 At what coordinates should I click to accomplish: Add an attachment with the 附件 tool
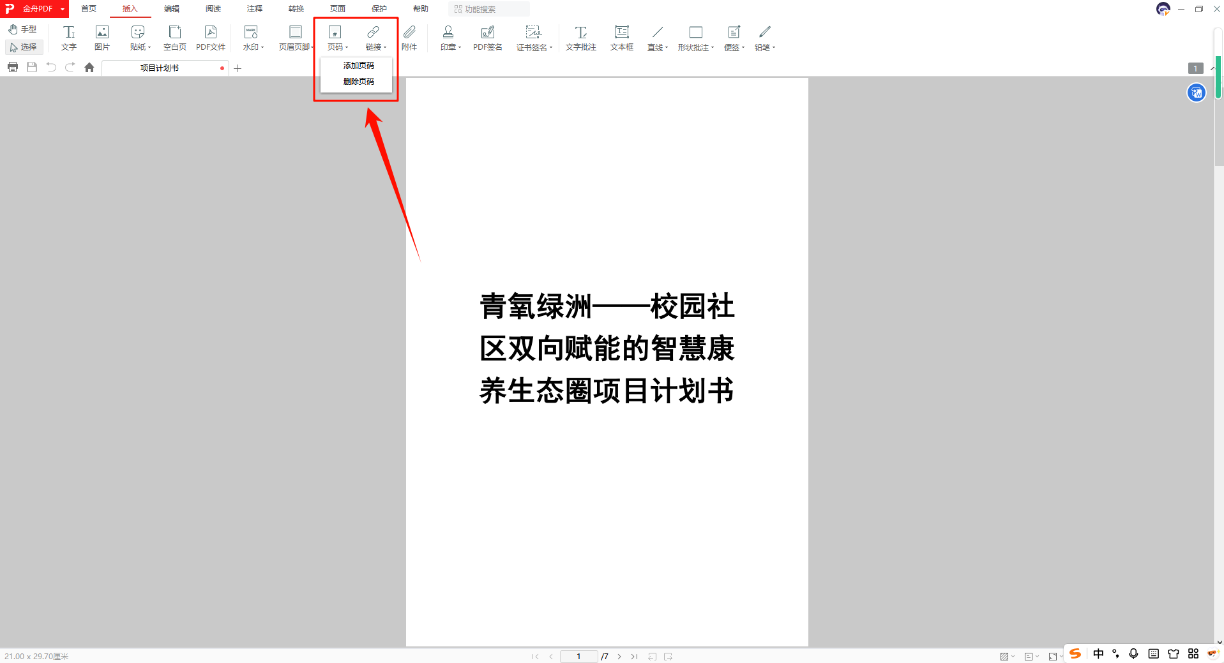tap(409, 37)
